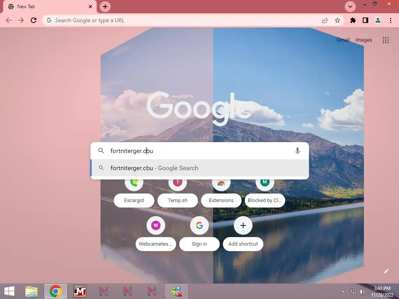Share this page icon in address bar
399x299 pixels.
(325, 21)
